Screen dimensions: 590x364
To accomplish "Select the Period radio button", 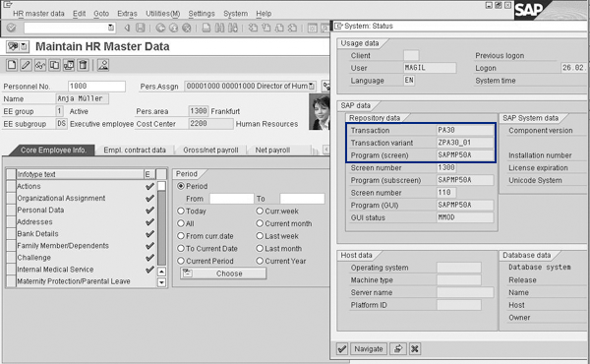I will pyautogui.click(x=181, y=186).
